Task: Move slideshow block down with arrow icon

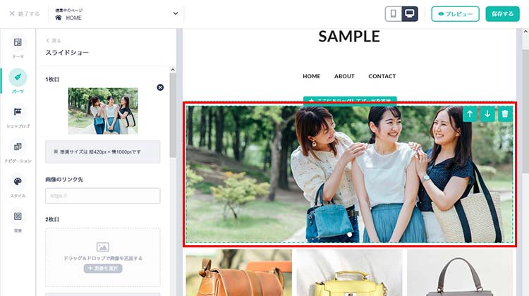Action: point(487,114)
